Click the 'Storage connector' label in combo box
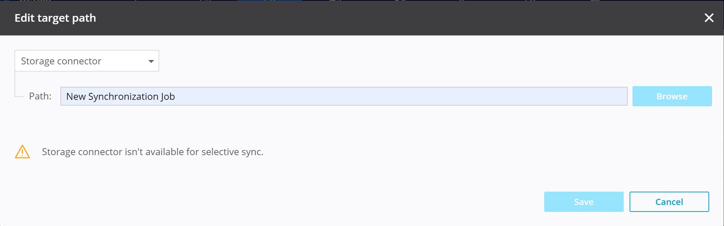Image resolution: width=724 pixels, height=226 pixels. tap(61, 61)
